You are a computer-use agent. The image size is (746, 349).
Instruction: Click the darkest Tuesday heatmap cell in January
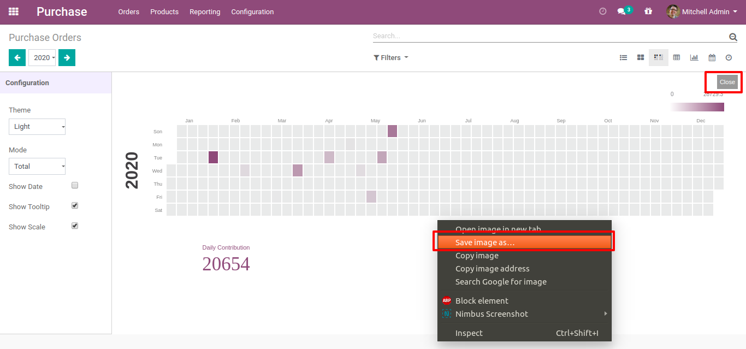point(213,157)
